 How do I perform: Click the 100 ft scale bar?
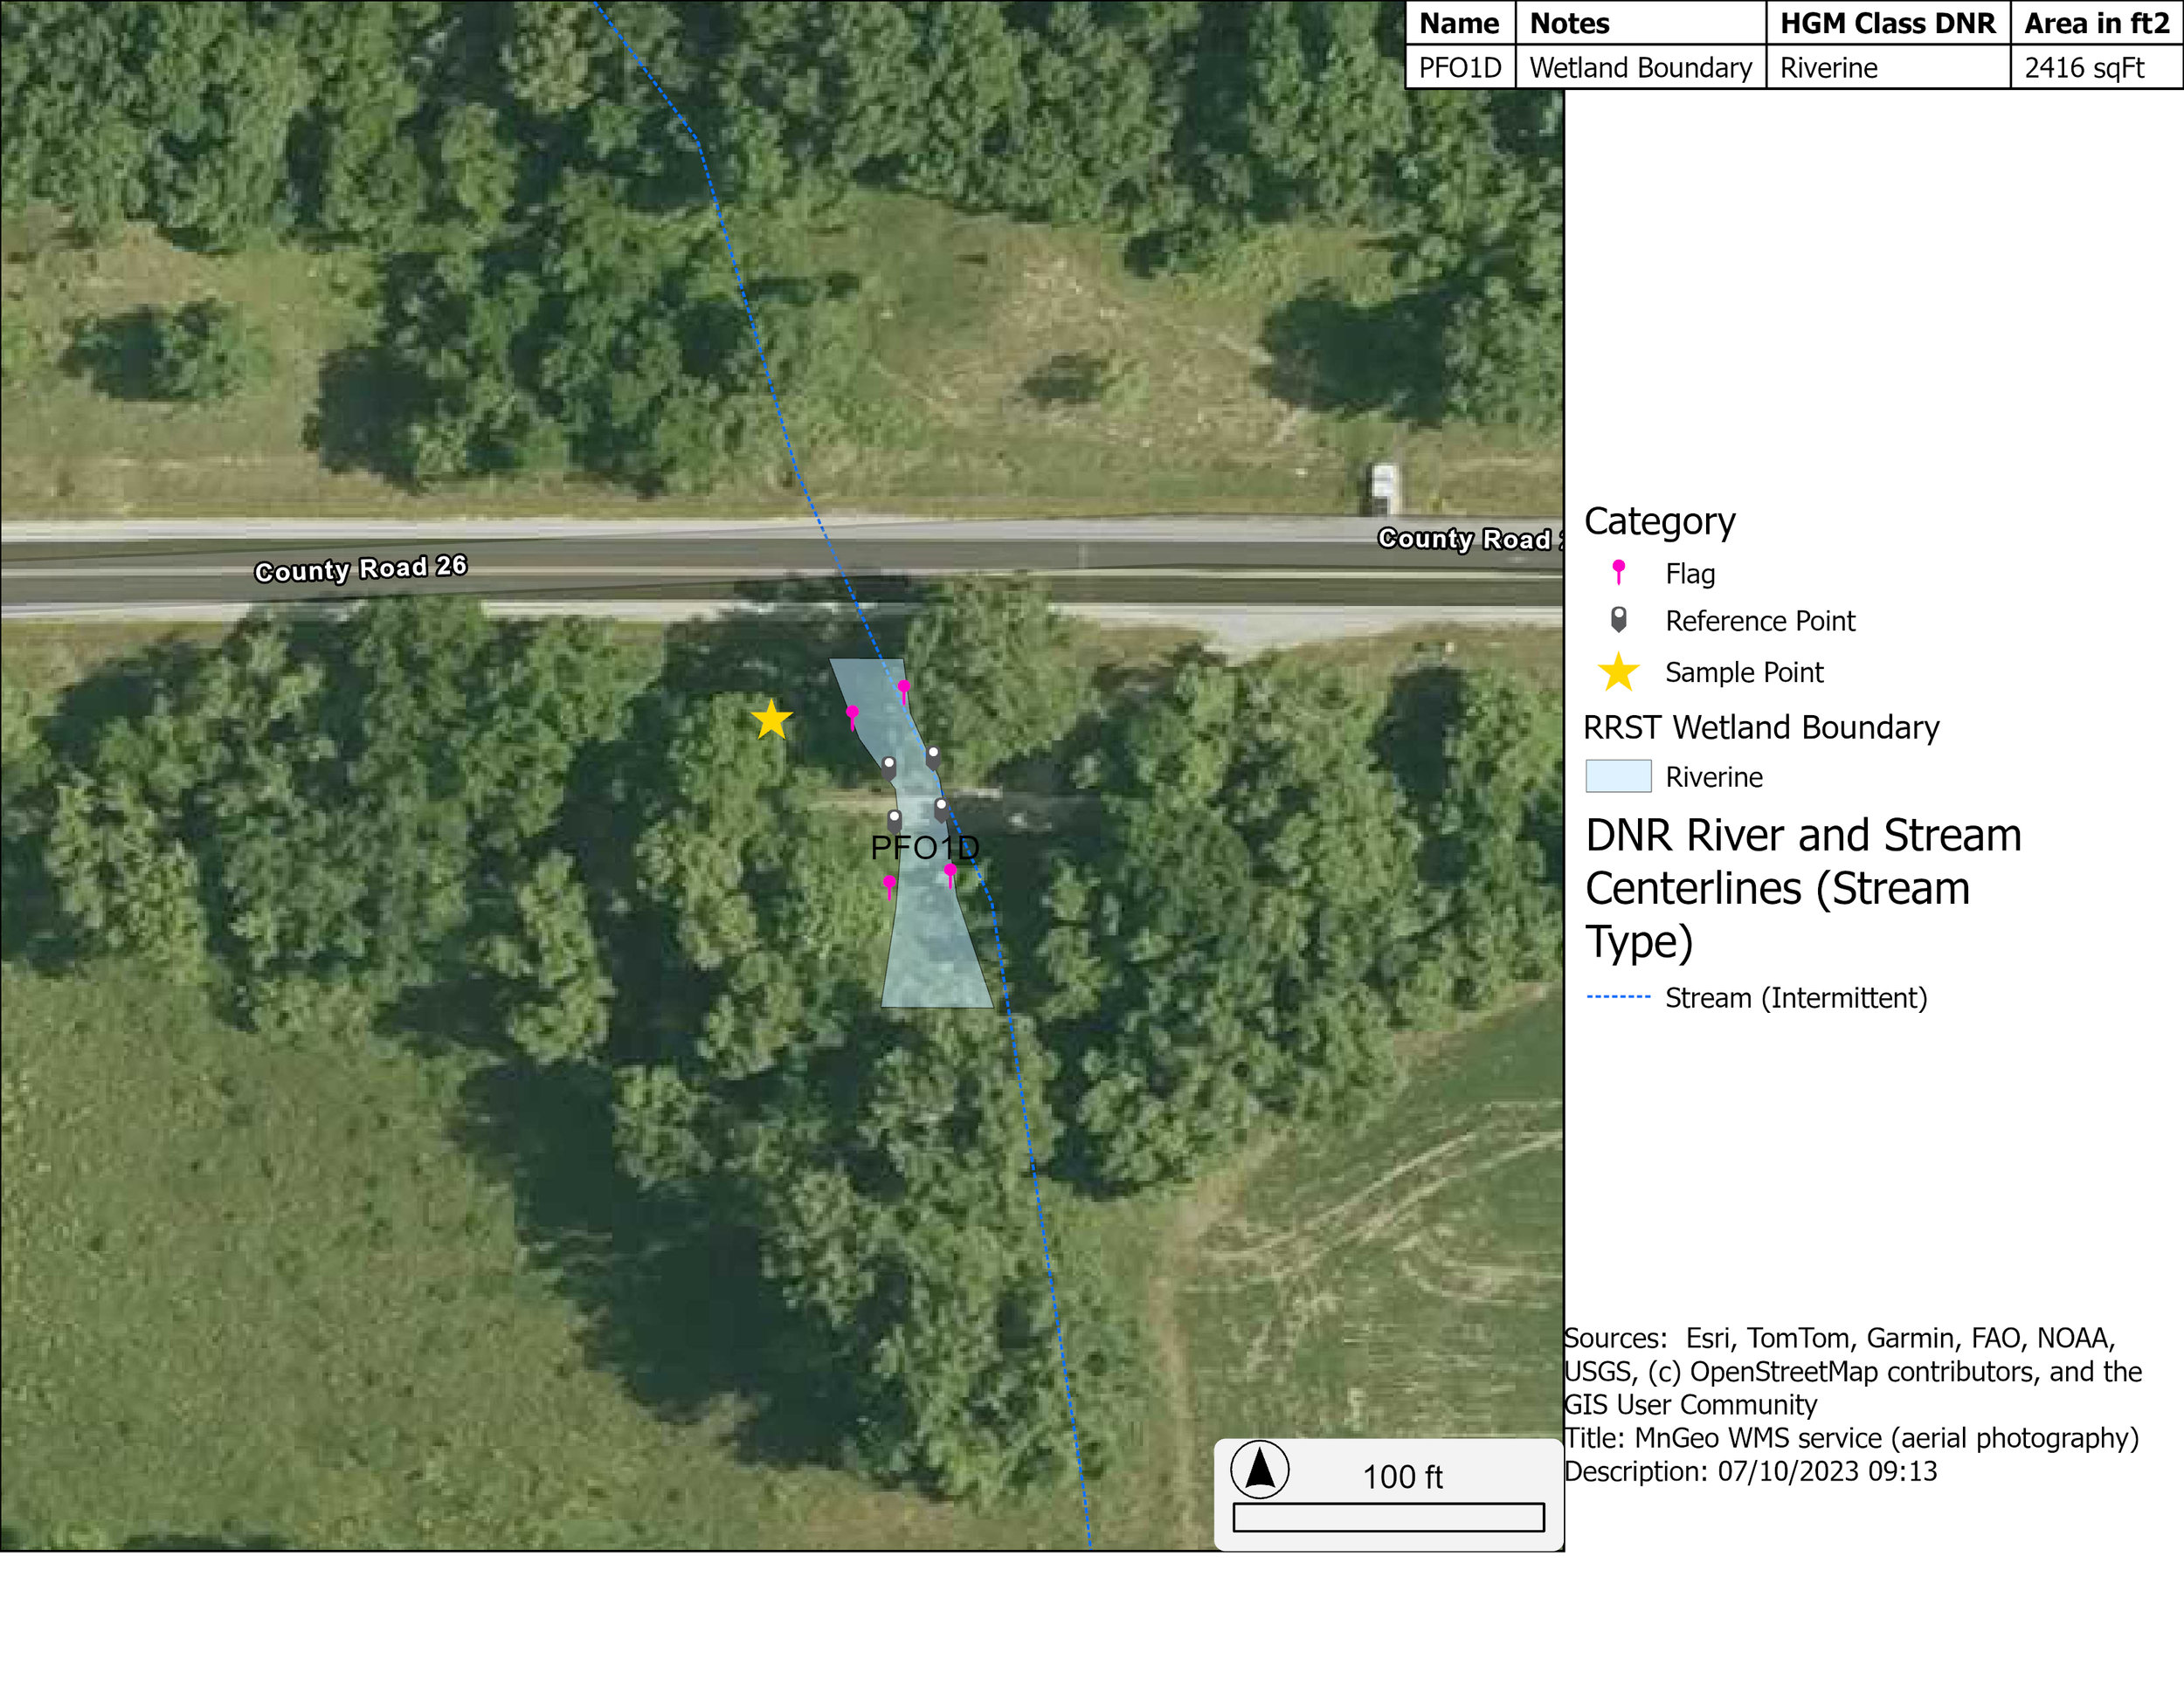(x=1388, y=1517)
